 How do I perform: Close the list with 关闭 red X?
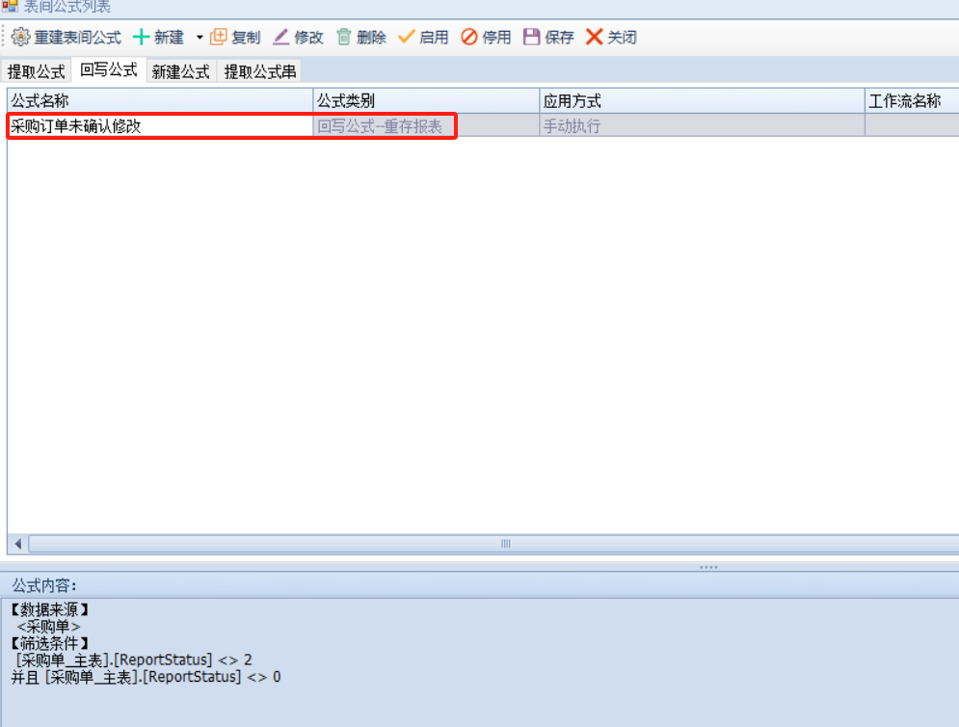[594, 38]
